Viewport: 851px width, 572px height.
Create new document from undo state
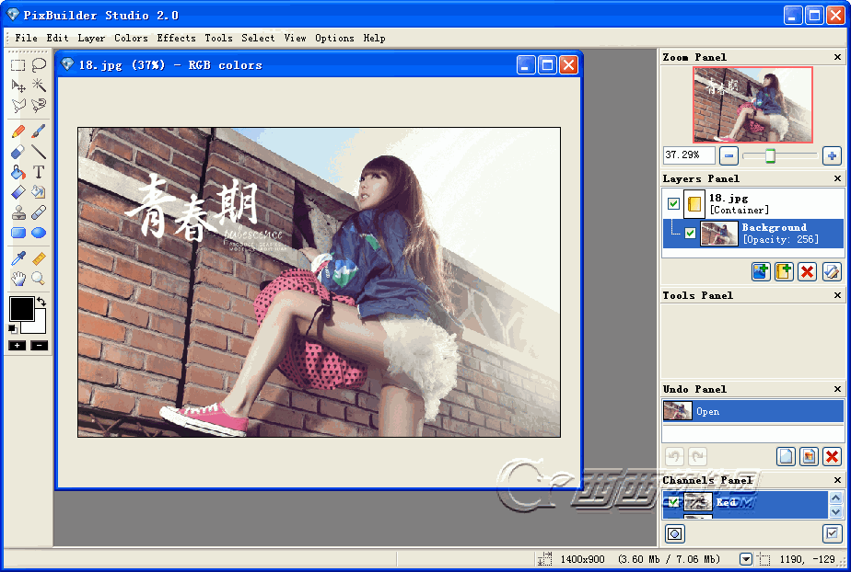click(x=786, y=457)
